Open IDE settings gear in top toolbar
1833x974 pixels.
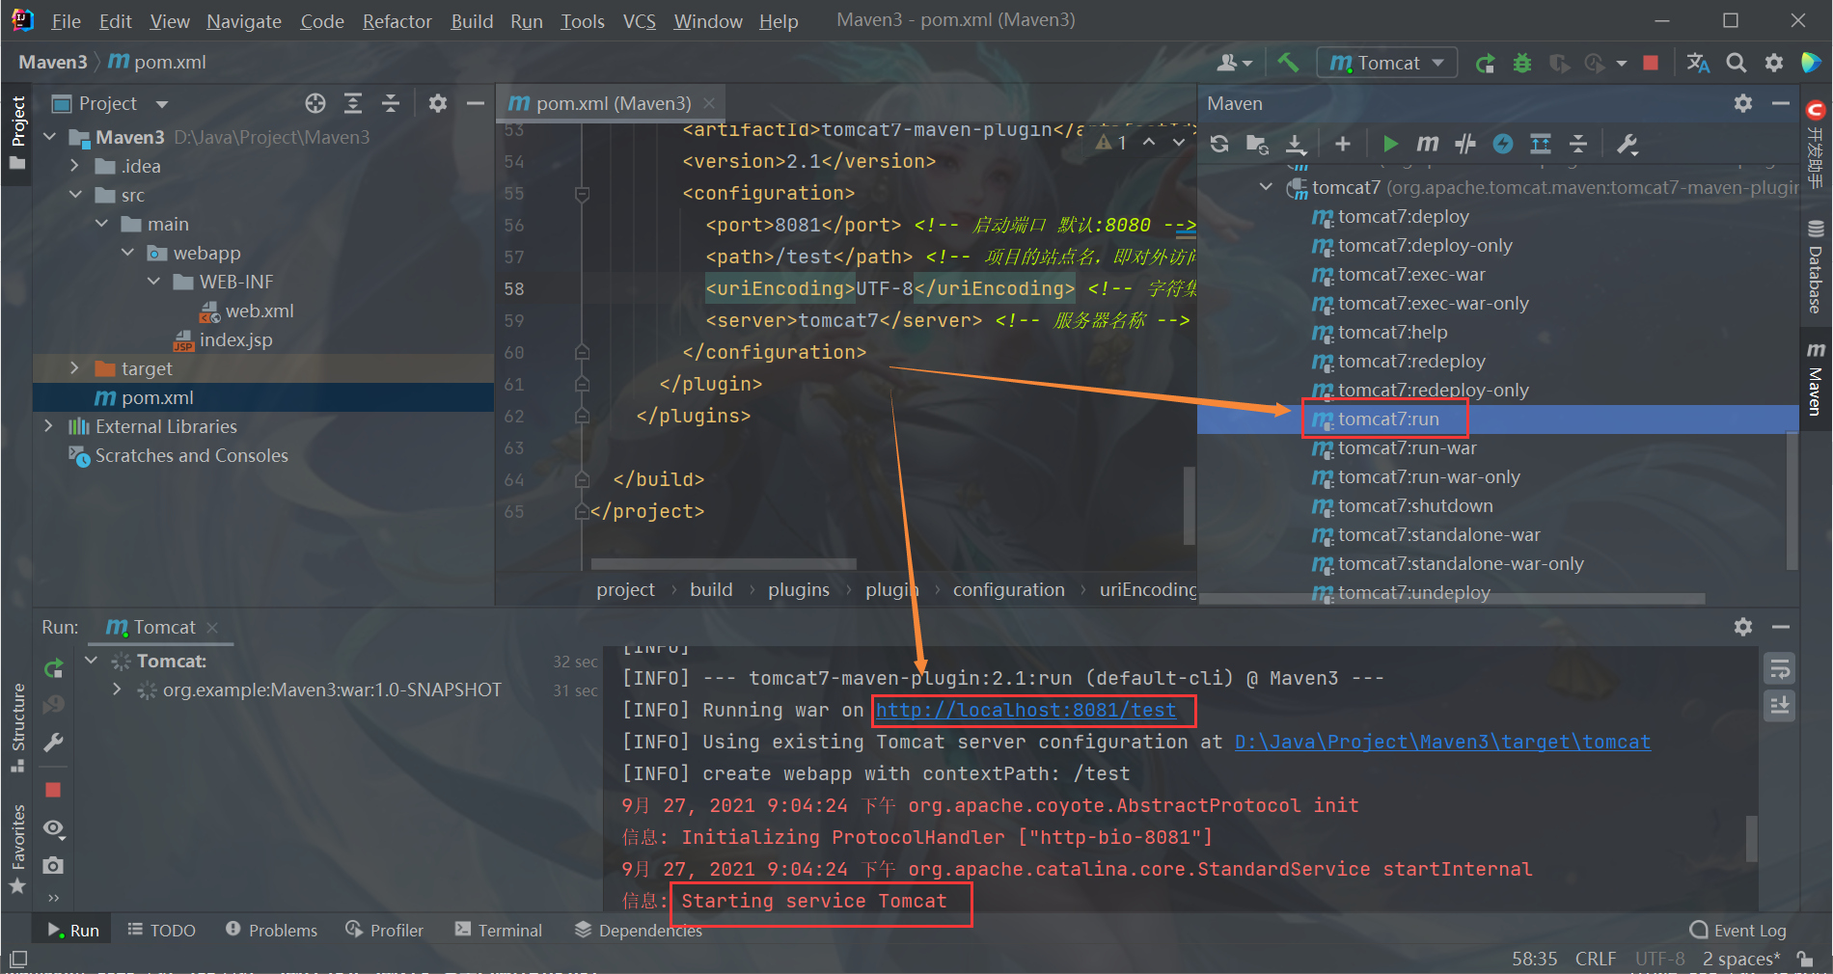point(1774,63)
